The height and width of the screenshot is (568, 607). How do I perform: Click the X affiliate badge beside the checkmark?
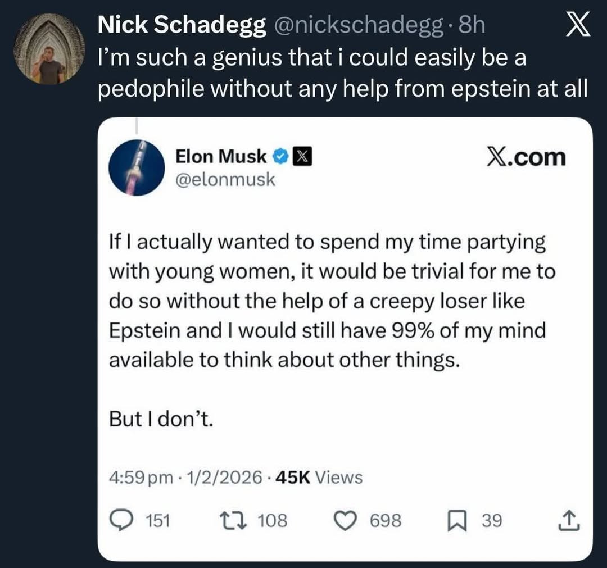point(302,156)
